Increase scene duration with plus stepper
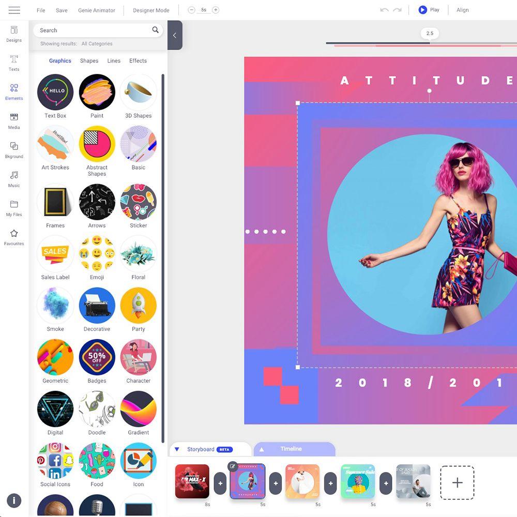517x517 pixels. tap(216, 10)
